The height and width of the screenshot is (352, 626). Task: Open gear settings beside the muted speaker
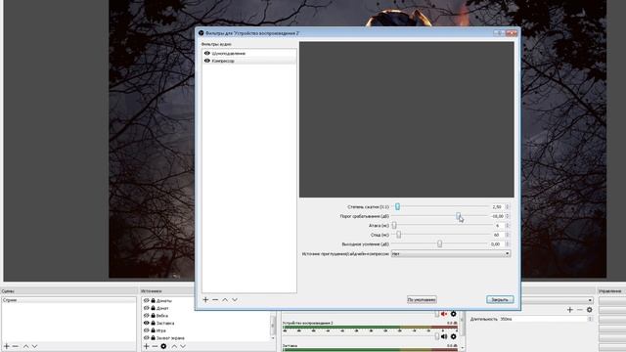tap(453, 314)
